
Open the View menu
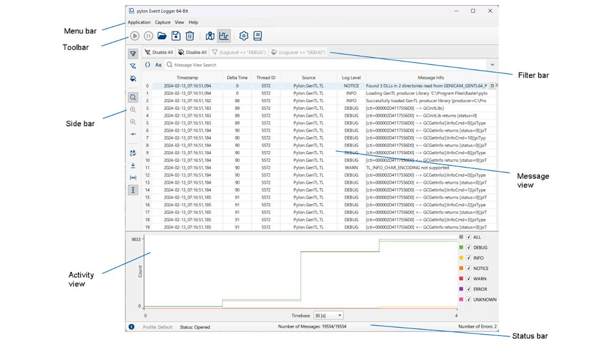(180, 22)
